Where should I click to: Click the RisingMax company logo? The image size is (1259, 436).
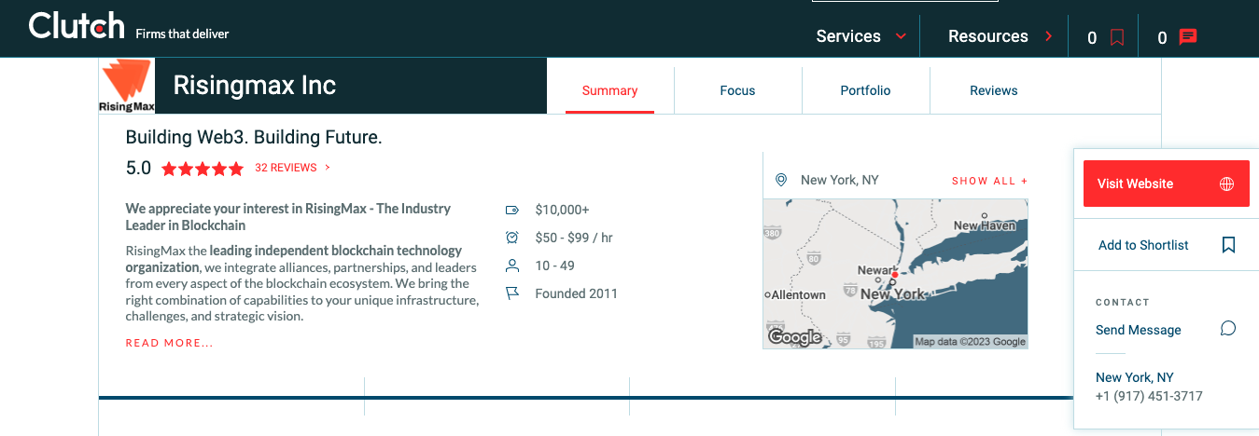click(127, 86)
